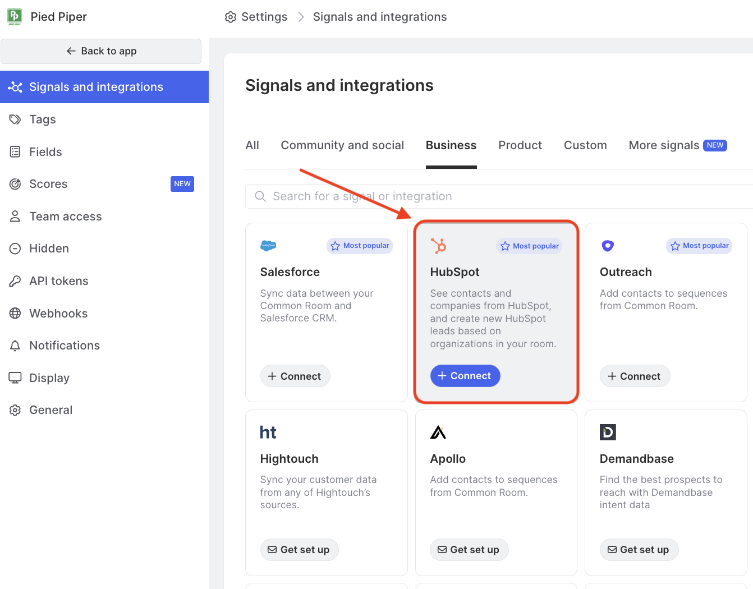Click the Hightouch card title

point(290,459)
